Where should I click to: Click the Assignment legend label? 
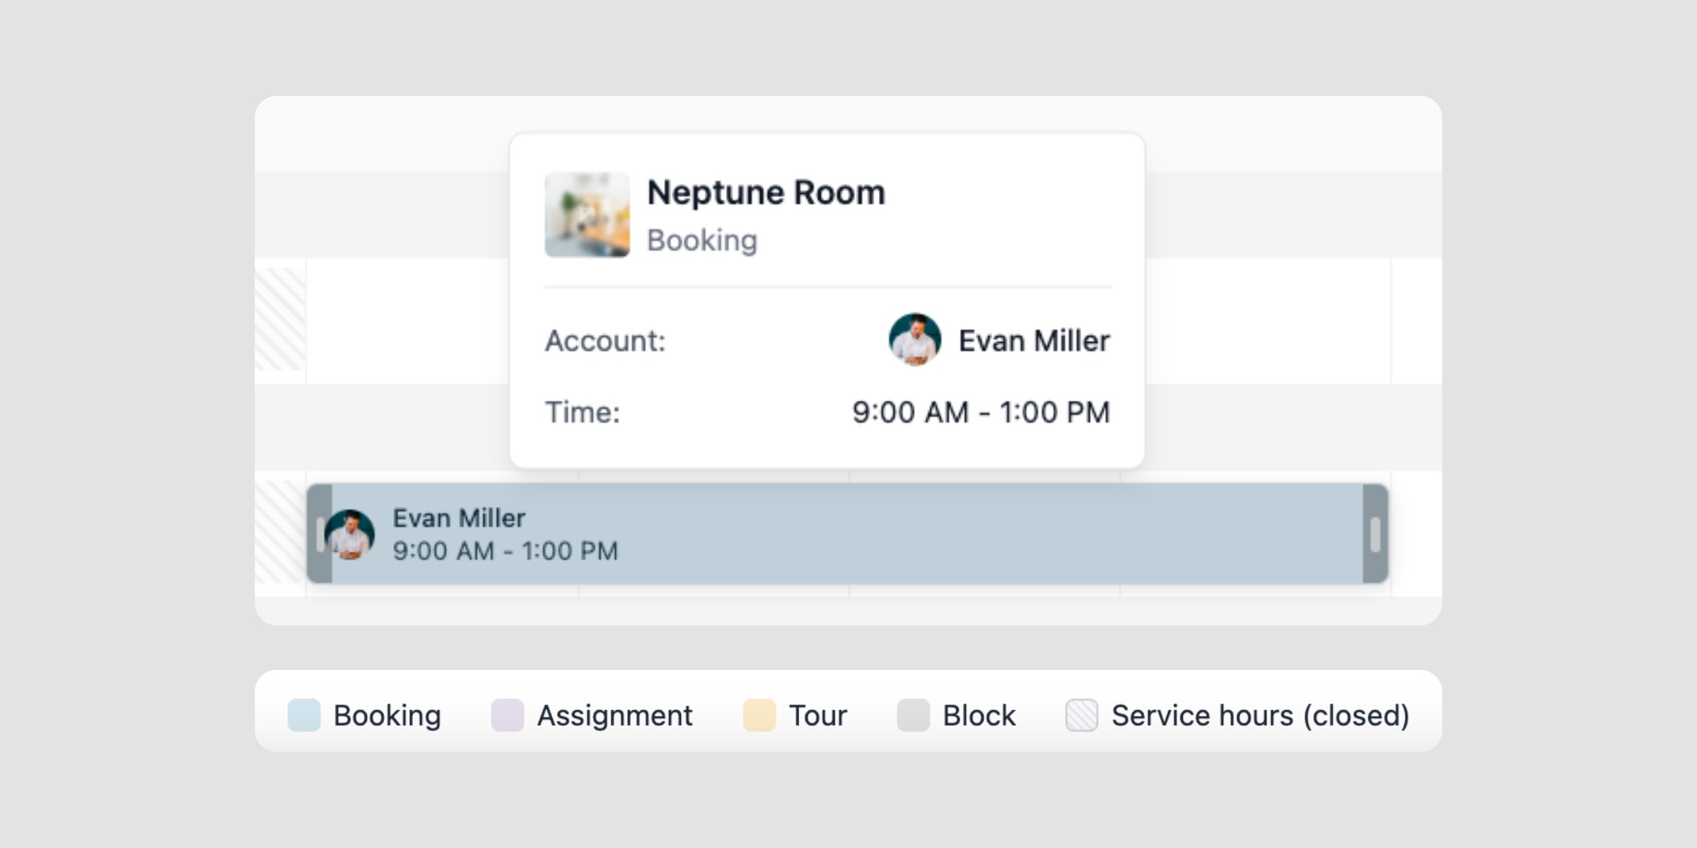pos(614,715)
